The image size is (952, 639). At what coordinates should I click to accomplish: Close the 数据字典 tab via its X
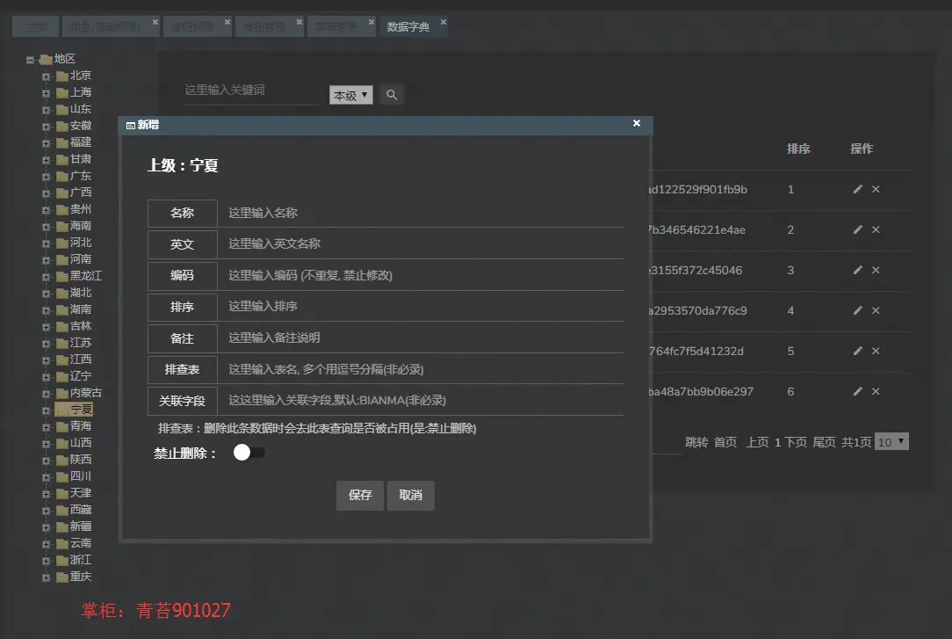coord(444,22)
